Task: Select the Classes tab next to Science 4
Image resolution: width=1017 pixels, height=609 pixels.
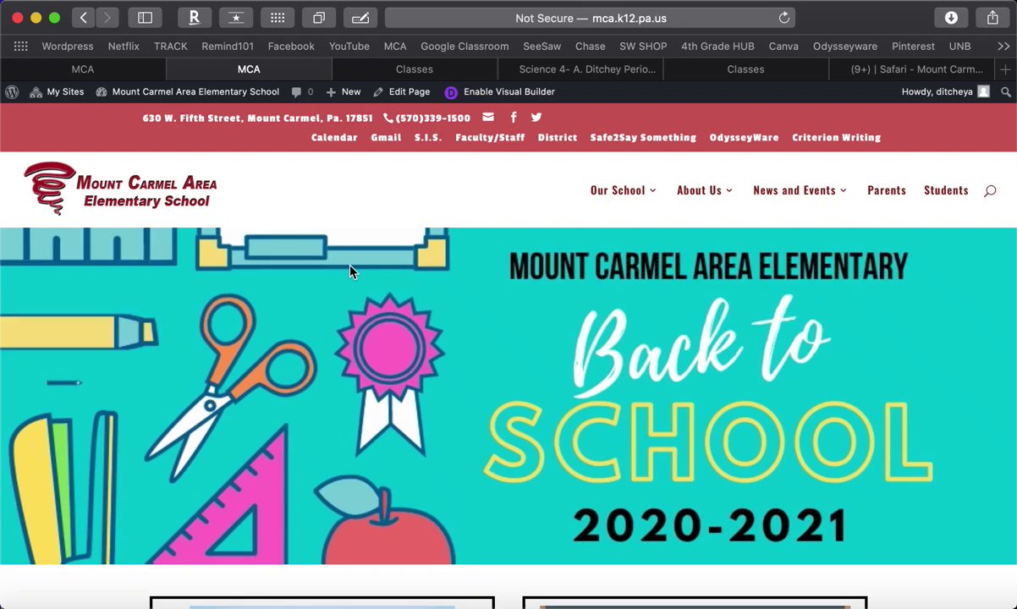Action: tap(745, 69)
